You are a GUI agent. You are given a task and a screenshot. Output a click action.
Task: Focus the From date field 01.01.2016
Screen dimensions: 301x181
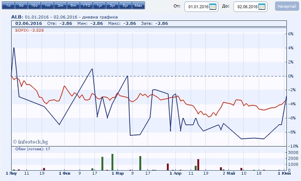[x=198, y=7]
